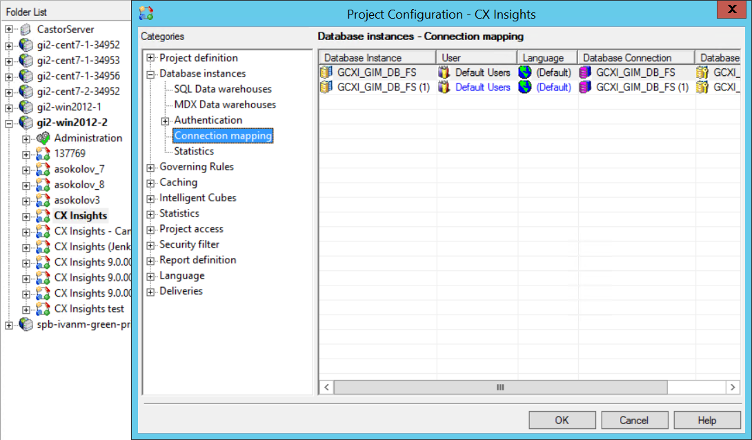Image resolution: width=752 pixels, height=440 pixels.
Task: Click the CastorServer server icon
Action: tap(26, 30)
